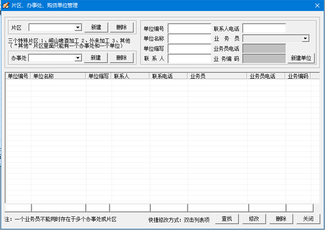Image resolution: width=325 pixels, height=230 pixels.
Task: Click the 新建单位 button
Action: 301,58
